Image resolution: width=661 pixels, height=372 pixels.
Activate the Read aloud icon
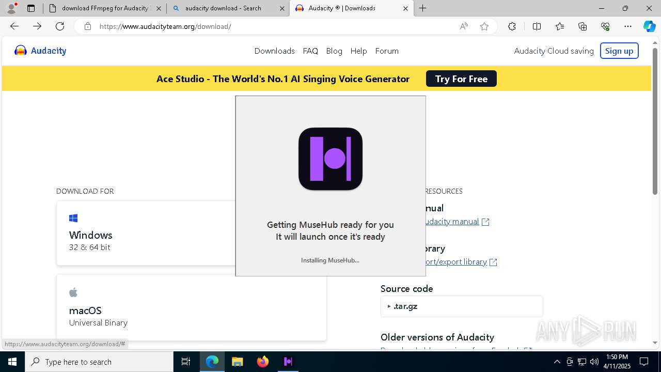(464, 26)
